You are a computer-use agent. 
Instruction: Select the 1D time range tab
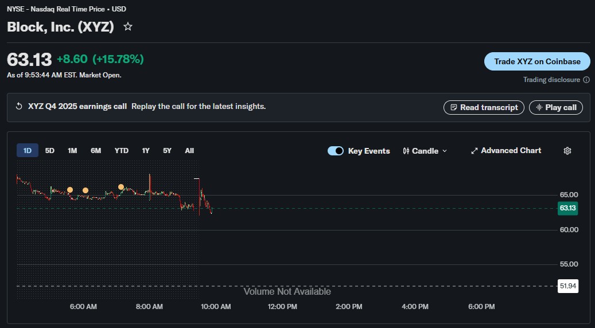tap(27, 151)
